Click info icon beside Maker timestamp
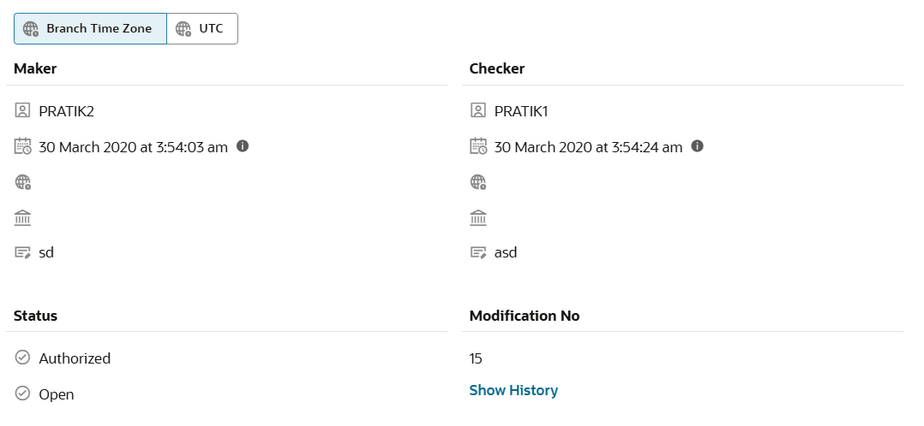The width and height of the screenshot is (924, 426). (243, 146)
